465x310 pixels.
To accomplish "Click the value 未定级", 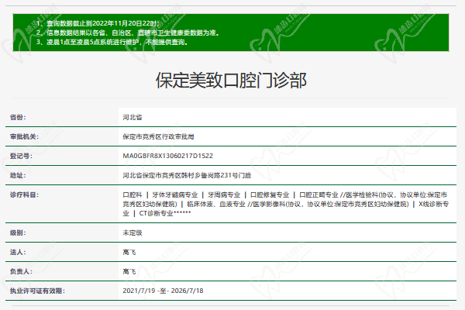I will click(133, 232).
